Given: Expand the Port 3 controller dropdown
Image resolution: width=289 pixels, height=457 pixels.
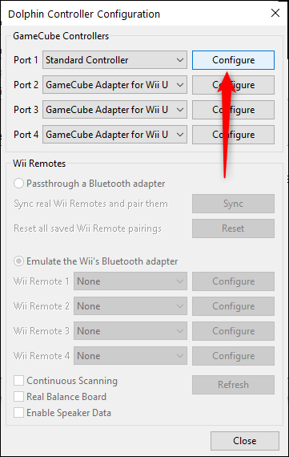Looking at the screenshot, I should 114,110.
